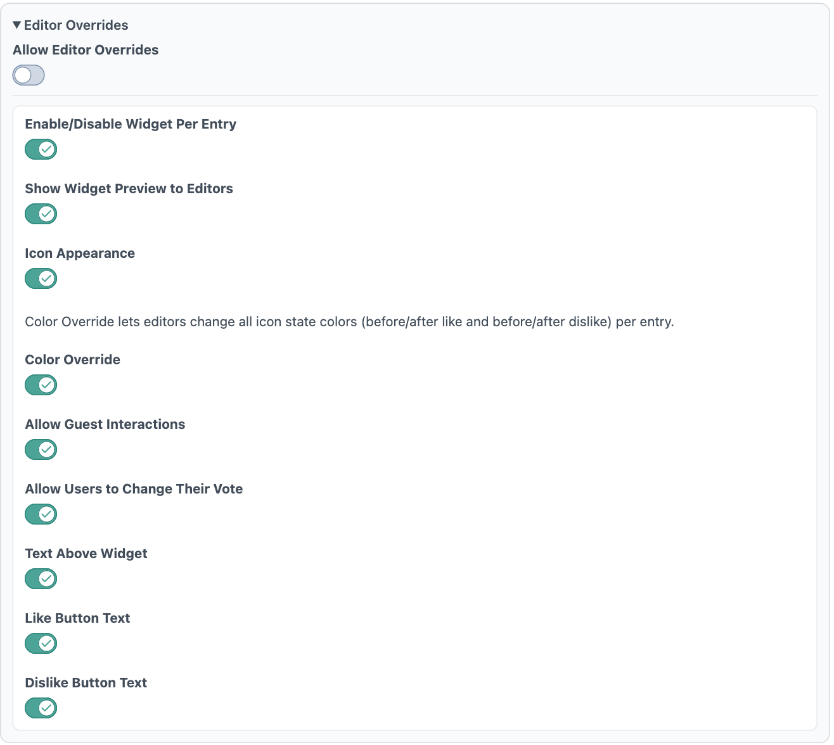Disable Allow Users to Change Their Vote

(41, 514)
